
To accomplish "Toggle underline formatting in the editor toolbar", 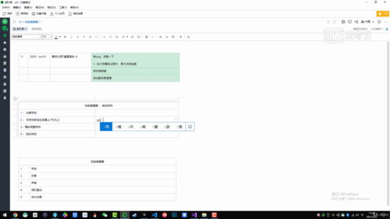I will coord(77,36).
